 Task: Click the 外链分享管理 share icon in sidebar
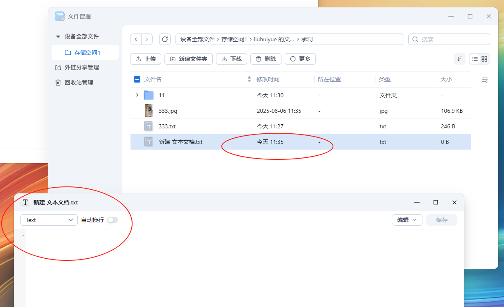(58, 67)
